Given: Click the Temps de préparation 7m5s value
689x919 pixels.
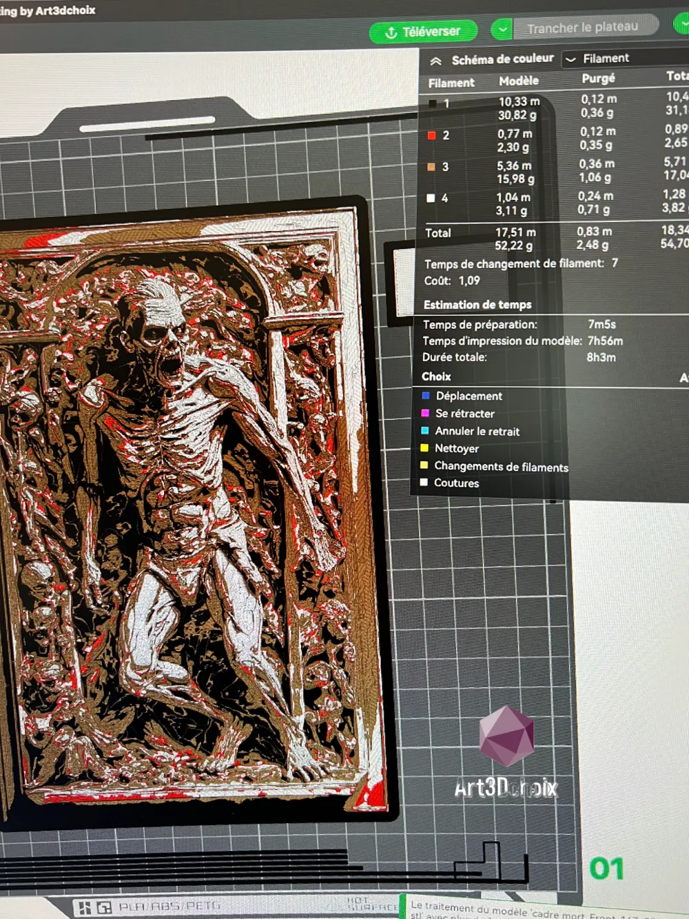Looking at the screenshot, I should pyautogui.click(x=601, y=324).
